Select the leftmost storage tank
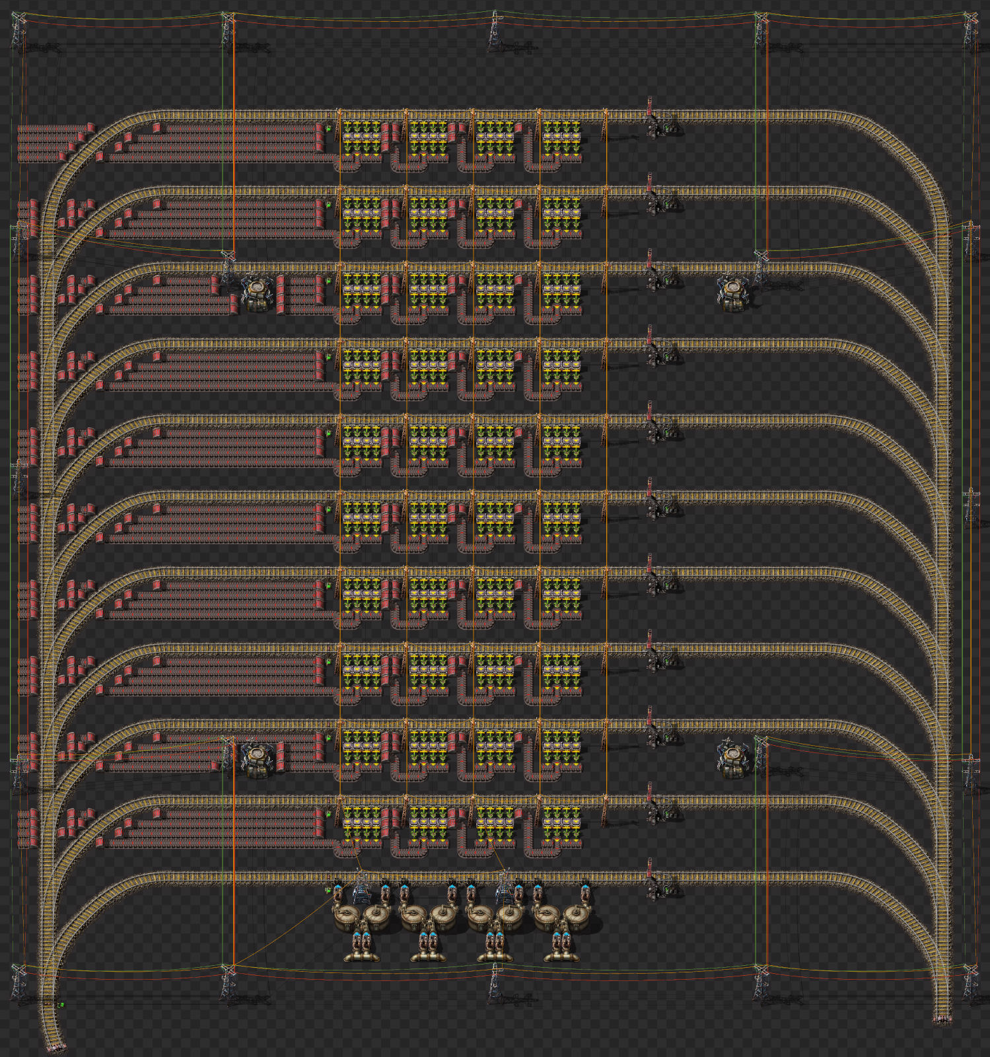990x1057 pixels. (345, 917)
